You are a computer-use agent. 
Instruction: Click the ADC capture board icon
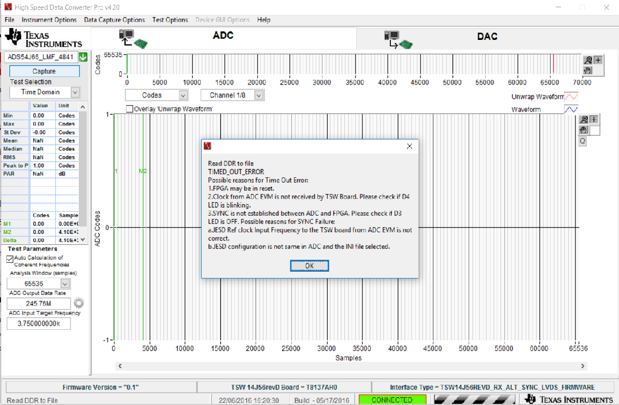click(x=133, y=39)
